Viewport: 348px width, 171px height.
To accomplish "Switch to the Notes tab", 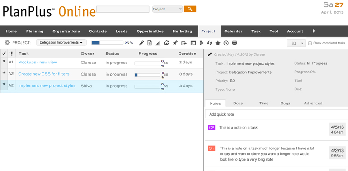I will click(x=215, y=103).
